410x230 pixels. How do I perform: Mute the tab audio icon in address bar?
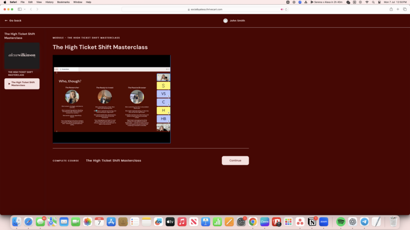click(x=282, y=9)
